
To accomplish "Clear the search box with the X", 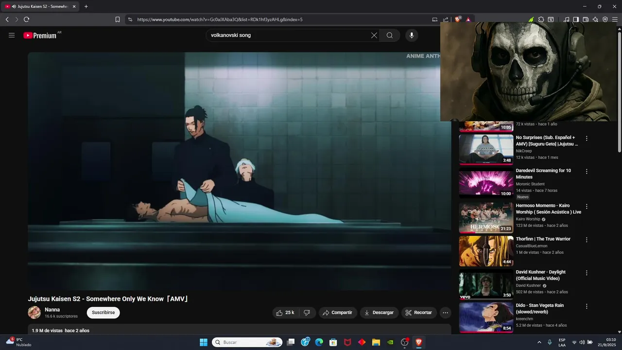I will pos(374,35).
